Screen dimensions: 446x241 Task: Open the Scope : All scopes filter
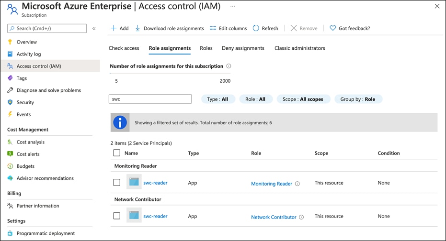click(x=303, y=99)
